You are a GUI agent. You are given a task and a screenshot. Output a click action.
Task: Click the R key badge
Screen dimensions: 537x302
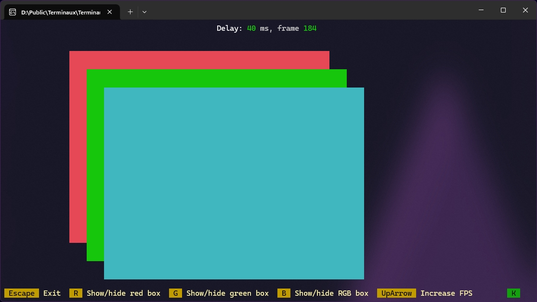76,293
